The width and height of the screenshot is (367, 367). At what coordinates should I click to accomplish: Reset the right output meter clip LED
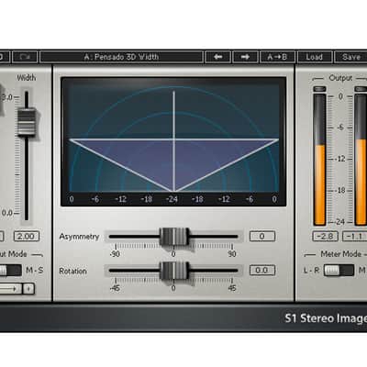(x=361, y=89)
